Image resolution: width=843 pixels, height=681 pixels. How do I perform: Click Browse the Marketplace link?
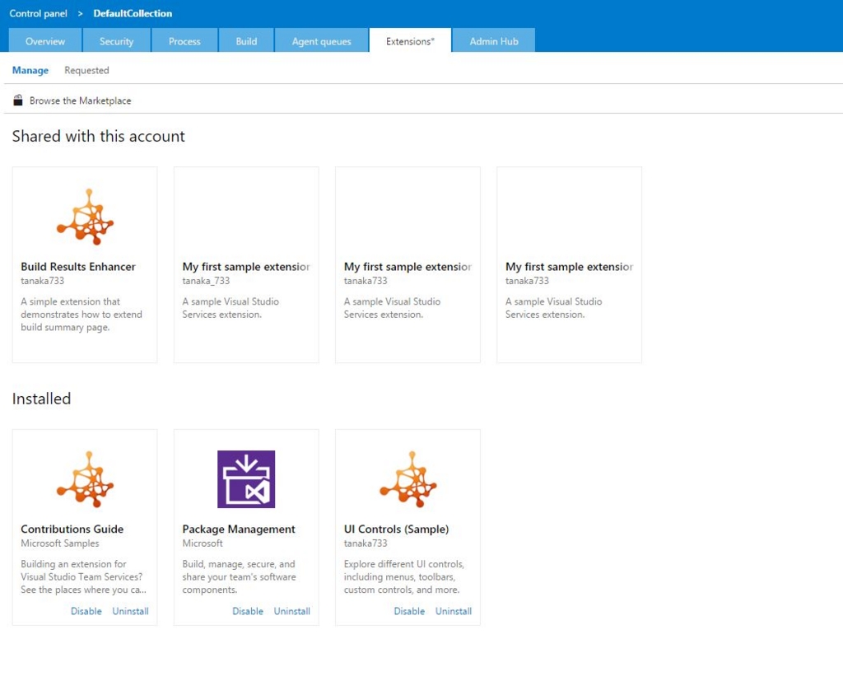pos(80,100)
